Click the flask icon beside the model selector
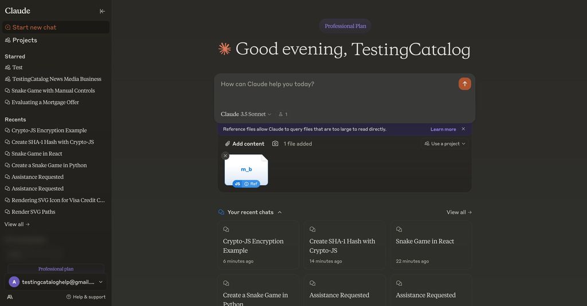This screenshot has height=306, width=587. 283,114
